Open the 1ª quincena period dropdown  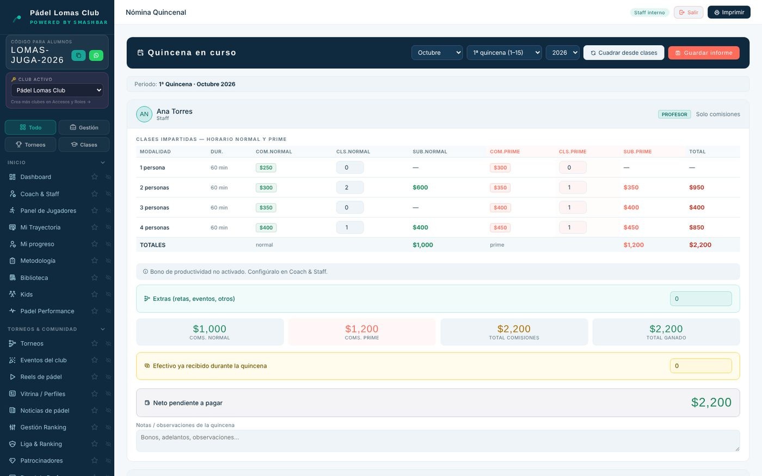(504, 53)
